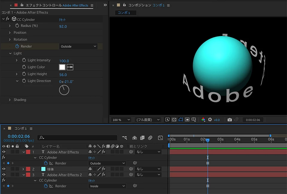Open the Graph Editor icon
The height and width of the screenshot is (194, 287).
tap(160, 138)
